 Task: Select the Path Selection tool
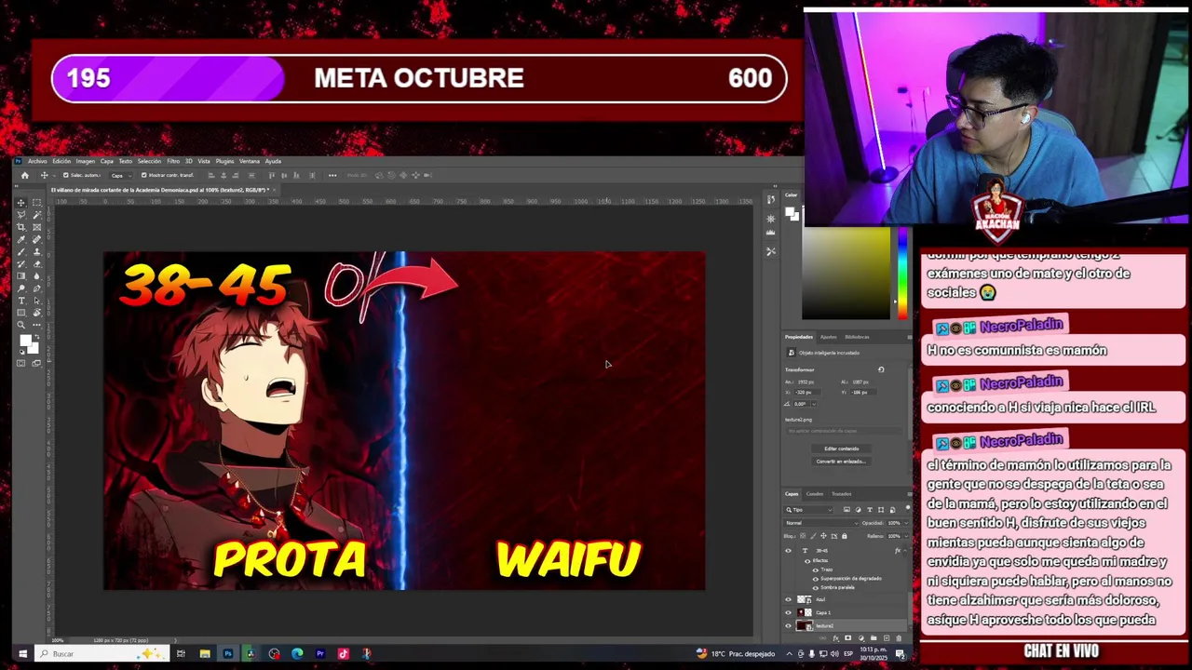(37, 301)
